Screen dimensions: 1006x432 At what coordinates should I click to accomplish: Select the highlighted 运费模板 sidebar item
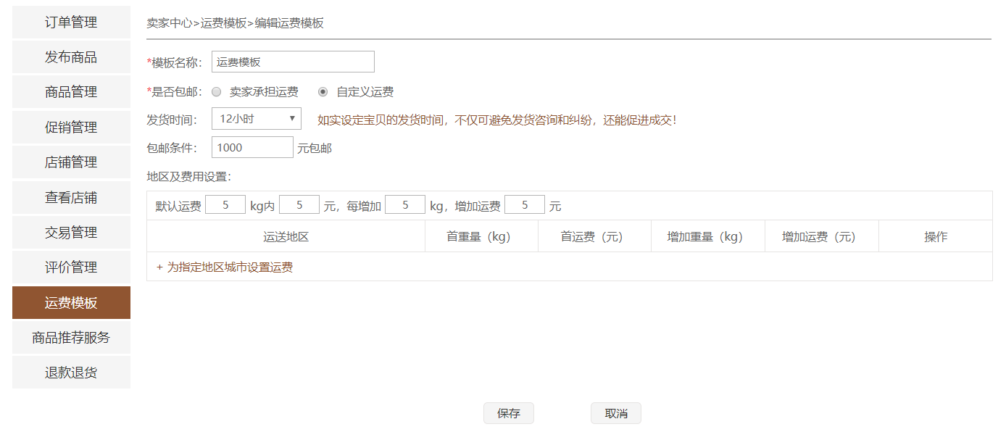71,303
